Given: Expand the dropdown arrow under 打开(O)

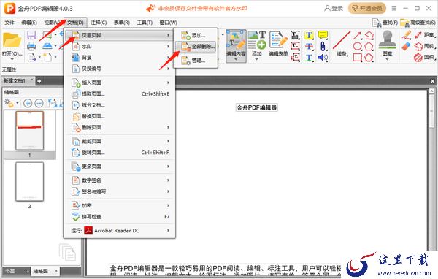Looking at the screenshot, I should click(12, 59).
